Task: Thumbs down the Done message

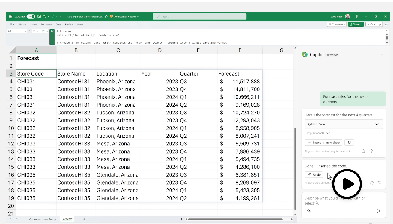Action: coord(380,182)
